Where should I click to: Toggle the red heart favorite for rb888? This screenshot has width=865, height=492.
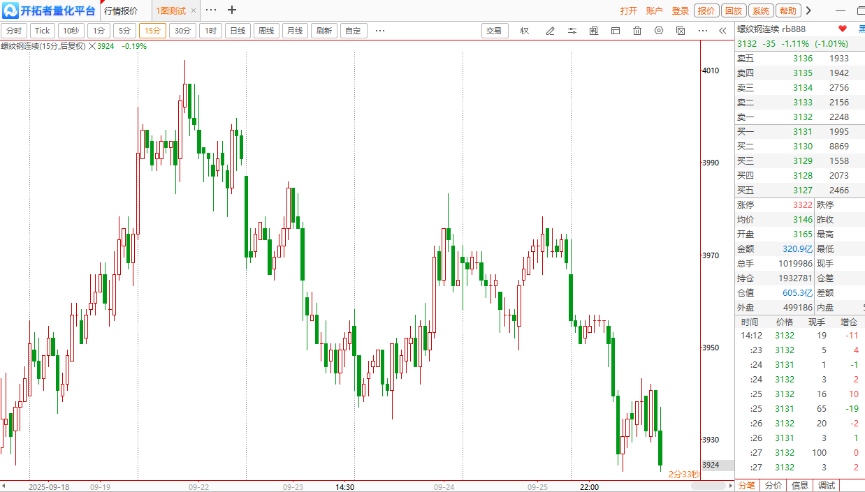coord(843,29)
